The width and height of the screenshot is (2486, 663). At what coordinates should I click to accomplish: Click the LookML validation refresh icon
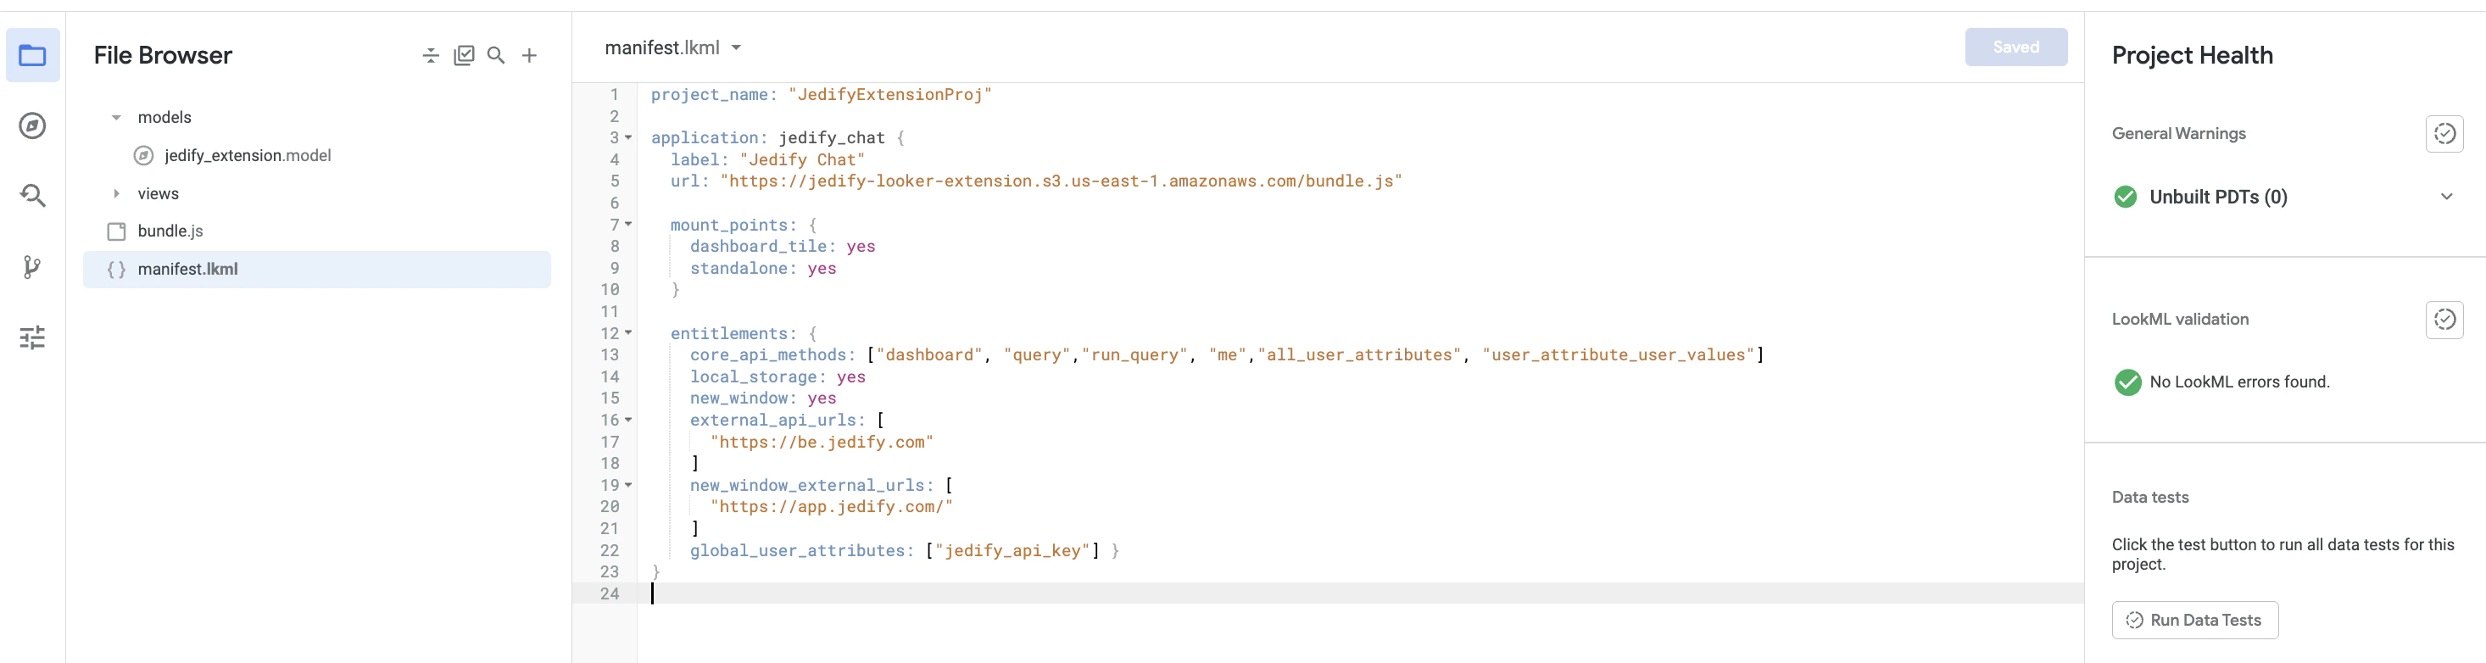click(2444, 320)
